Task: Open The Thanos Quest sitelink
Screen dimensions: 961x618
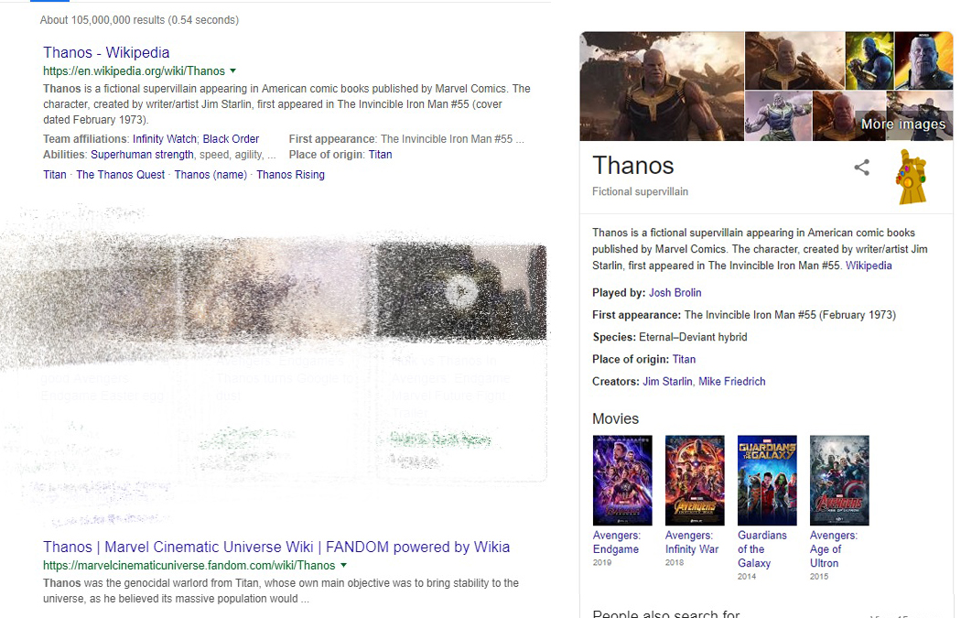Action: pos(120,175)
